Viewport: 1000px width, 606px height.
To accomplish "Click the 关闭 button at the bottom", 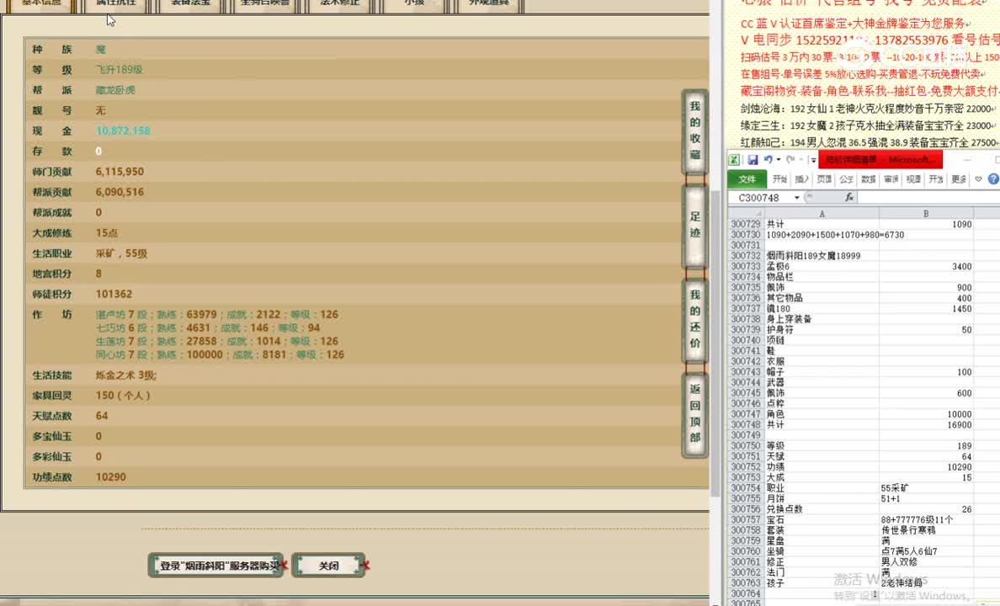I will coord(328,565).
